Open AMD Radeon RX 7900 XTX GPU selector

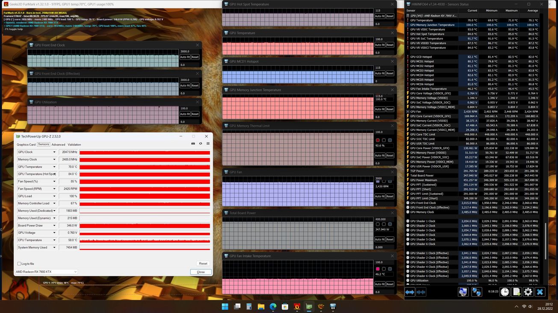click(46, 272)
